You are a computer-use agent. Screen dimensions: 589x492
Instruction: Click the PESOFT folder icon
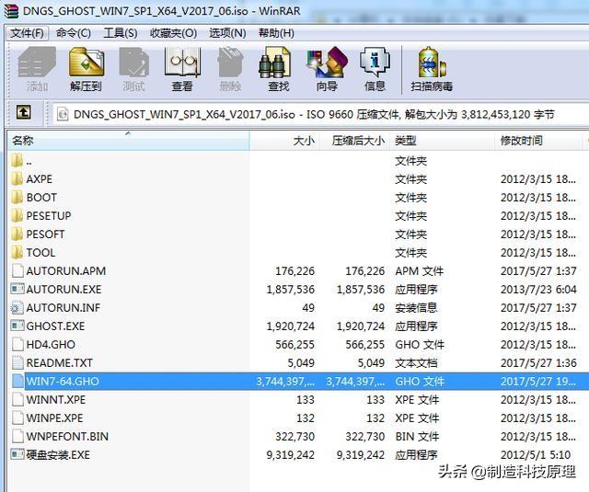coord(17,234)
